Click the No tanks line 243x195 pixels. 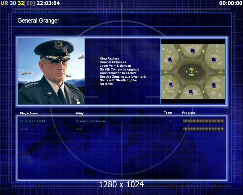[106, 84]
